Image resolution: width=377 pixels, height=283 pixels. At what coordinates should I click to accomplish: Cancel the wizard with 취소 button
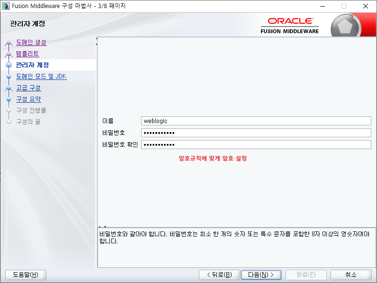pos(351,274)
